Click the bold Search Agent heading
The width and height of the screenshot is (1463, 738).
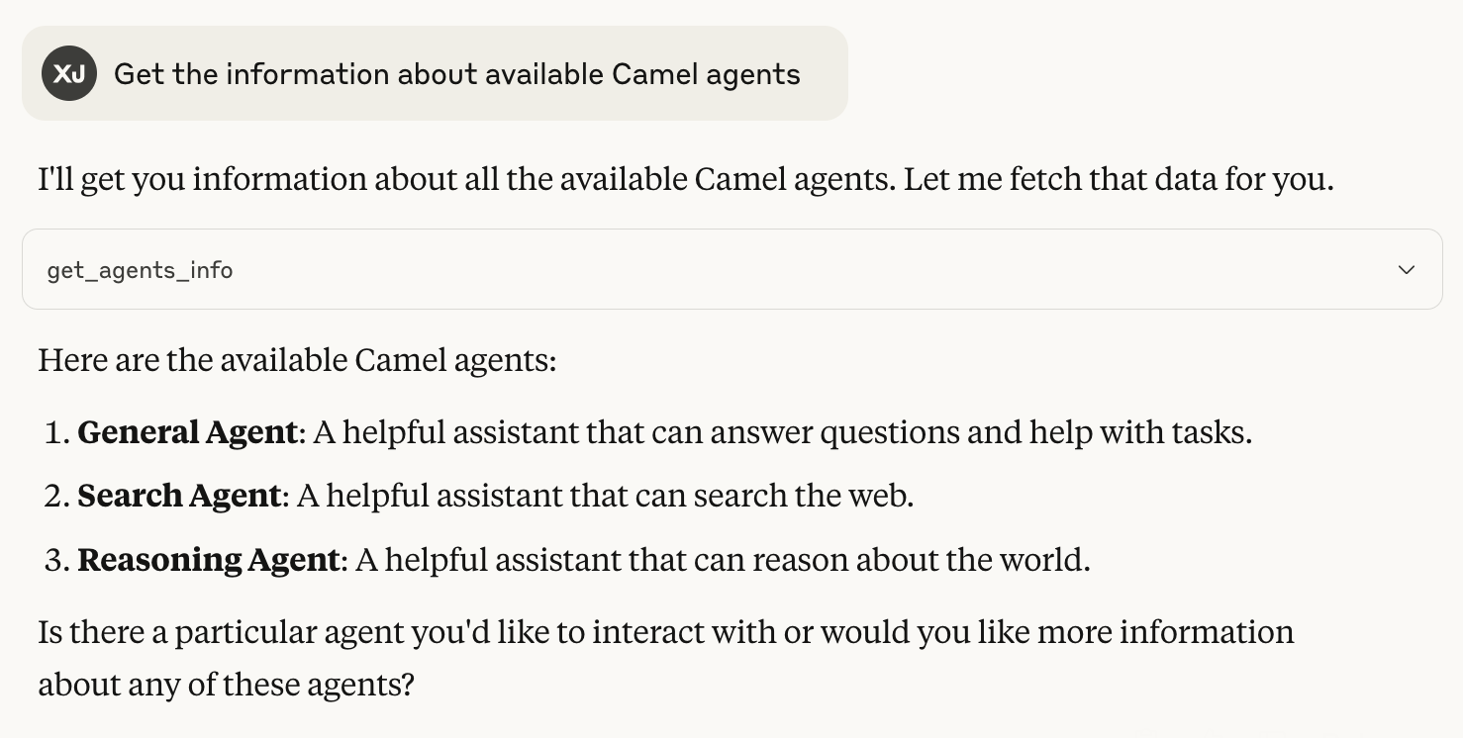[x=179, y=496]
